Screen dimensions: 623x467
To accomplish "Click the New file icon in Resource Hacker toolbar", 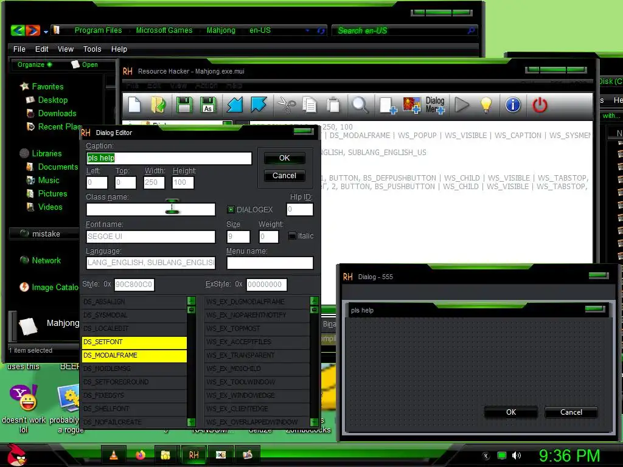I will click(134, 105).
